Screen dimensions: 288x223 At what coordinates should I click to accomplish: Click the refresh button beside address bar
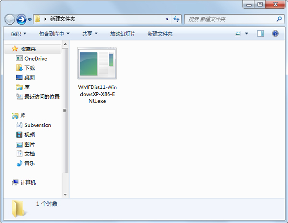pos(176,19)
